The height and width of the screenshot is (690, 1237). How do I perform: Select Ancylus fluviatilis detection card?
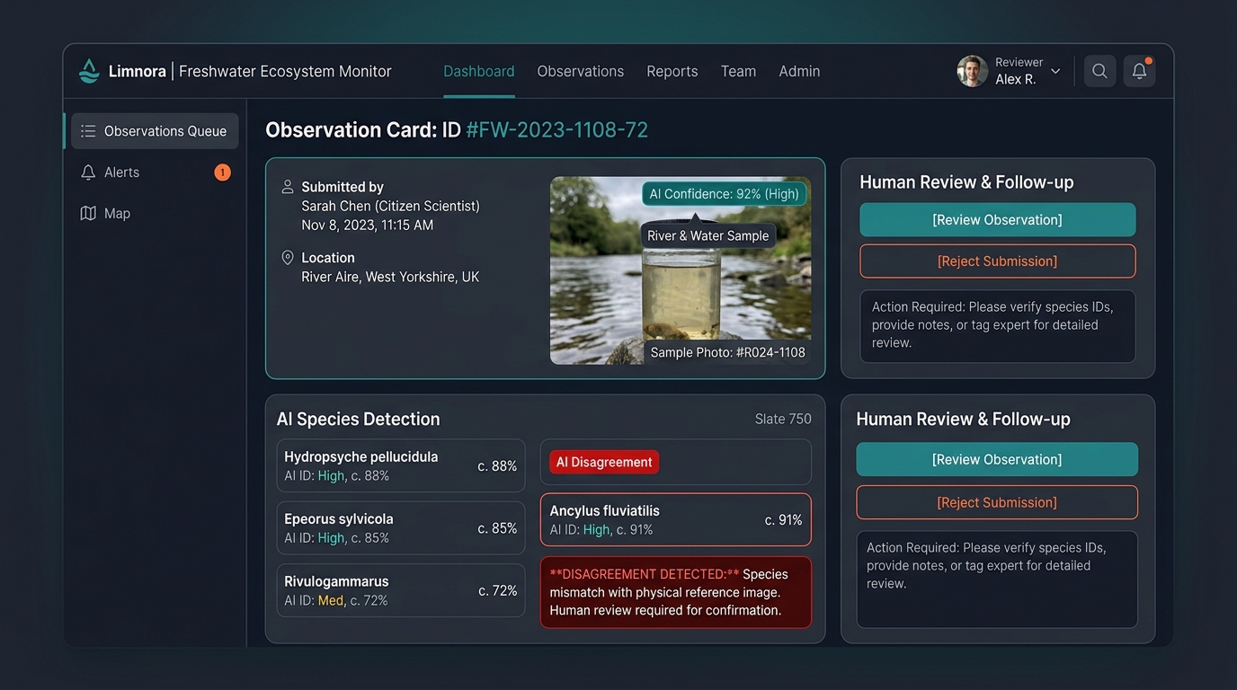(x=676, y=519)
